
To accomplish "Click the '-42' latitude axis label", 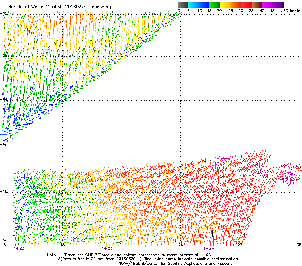I will [4, 56].
